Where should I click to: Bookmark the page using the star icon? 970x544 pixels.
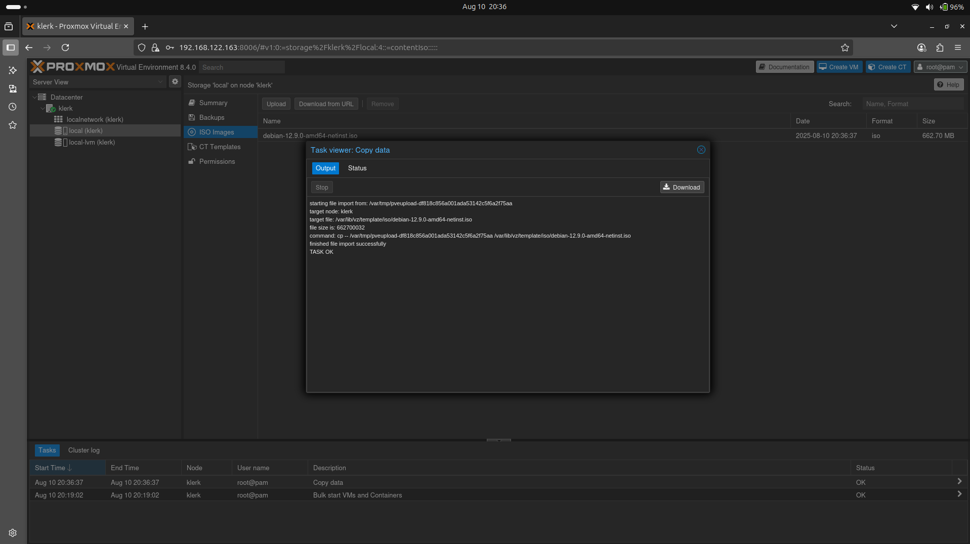point(845,48)
